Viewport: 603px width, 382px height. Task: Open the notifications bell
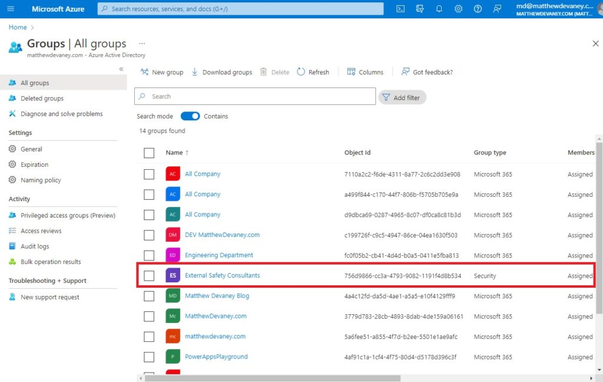pyautogui.click(x=439, y=9)
